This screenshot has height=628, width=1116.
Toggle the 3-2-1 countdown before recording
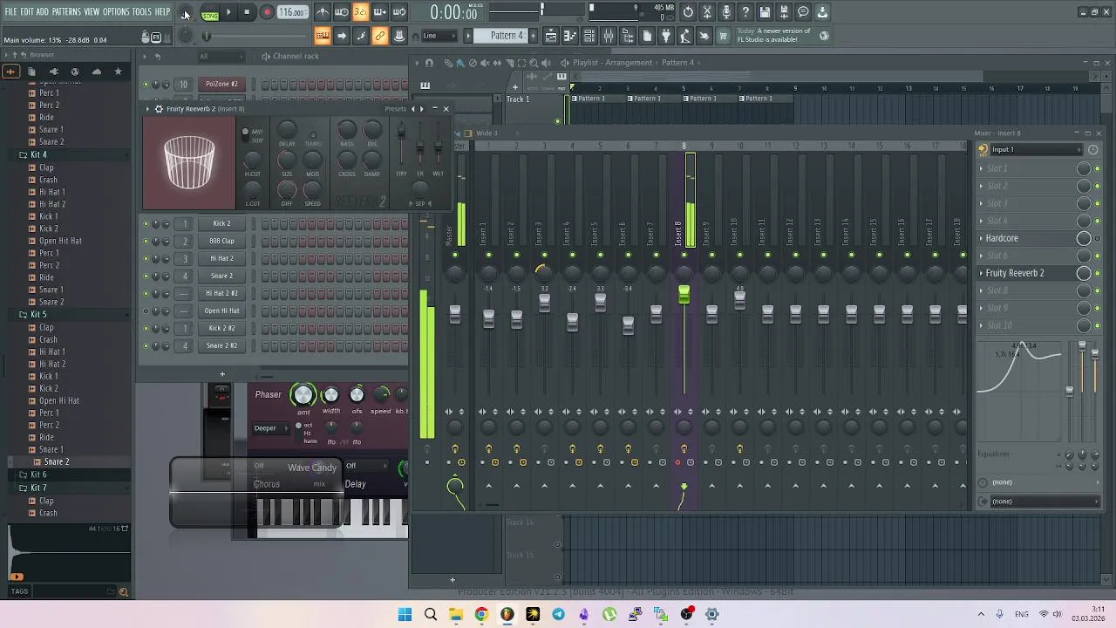(361, 12)
